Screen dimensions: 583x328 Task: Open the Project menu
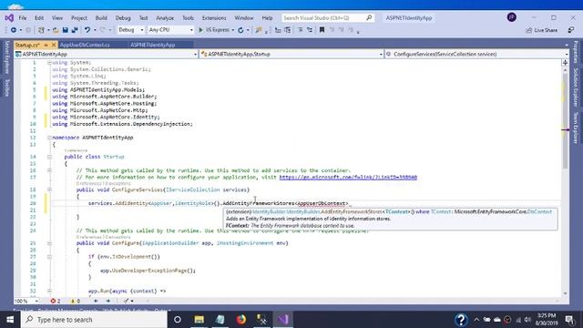pyautogui.click(x=79, y=18)
